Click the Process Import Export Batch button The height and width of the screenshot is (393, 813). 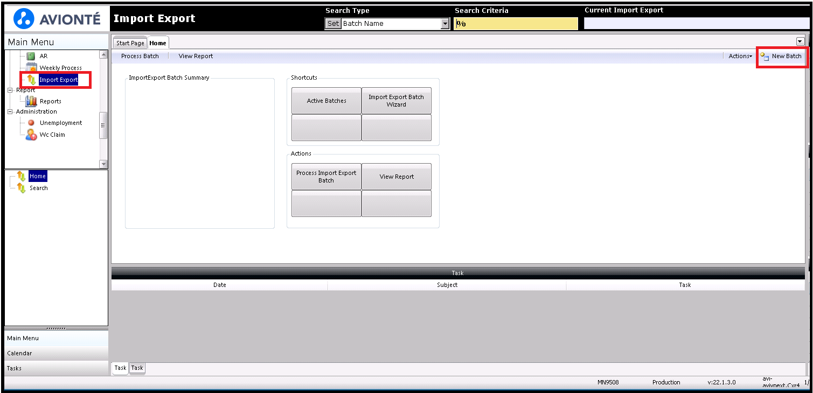pyautogui.click(x=326, y=177)
